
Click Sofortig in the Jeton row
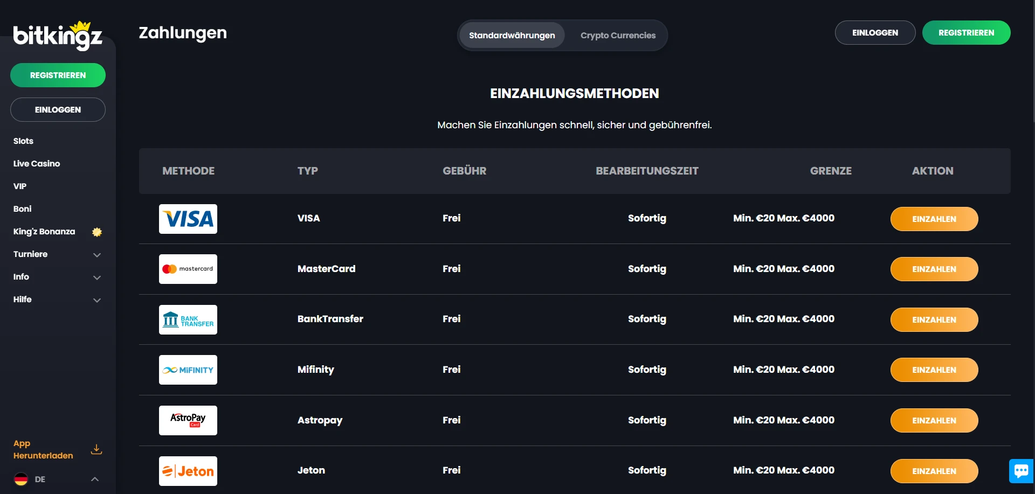tap(647, 470)
